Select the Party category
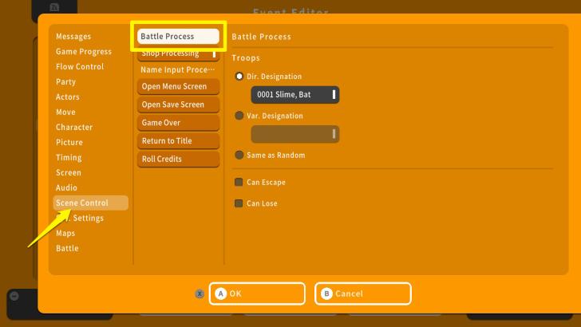581x327 pixels. point(65,82)
